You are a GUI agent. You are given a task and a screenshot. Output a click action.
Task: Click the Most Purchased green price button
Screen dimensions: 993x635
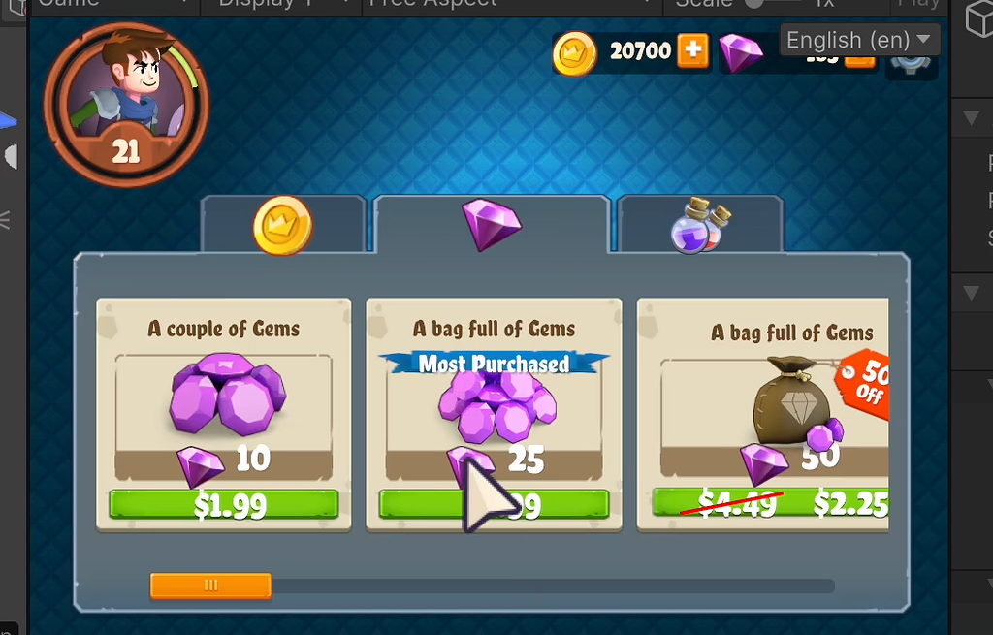coord(494,504)
